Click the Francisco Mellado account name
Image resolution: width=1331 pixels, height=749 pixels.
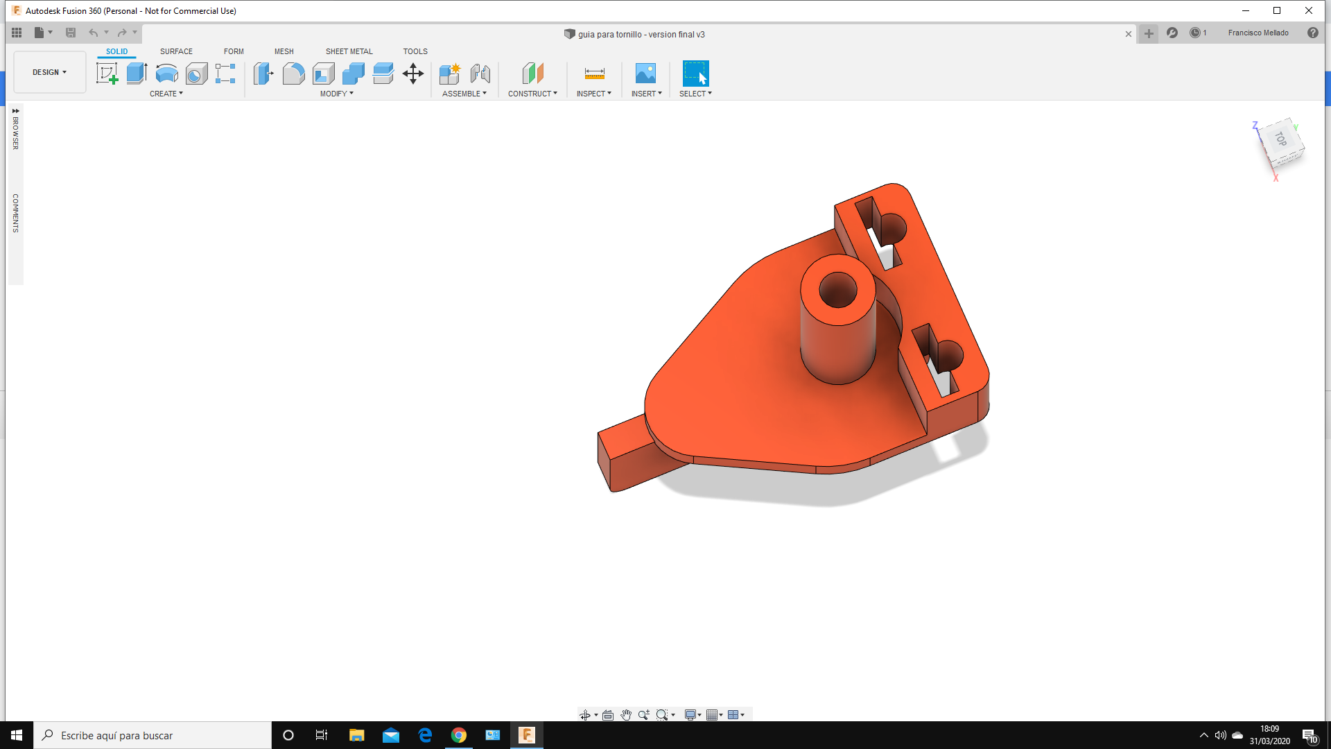[1258, 33]
